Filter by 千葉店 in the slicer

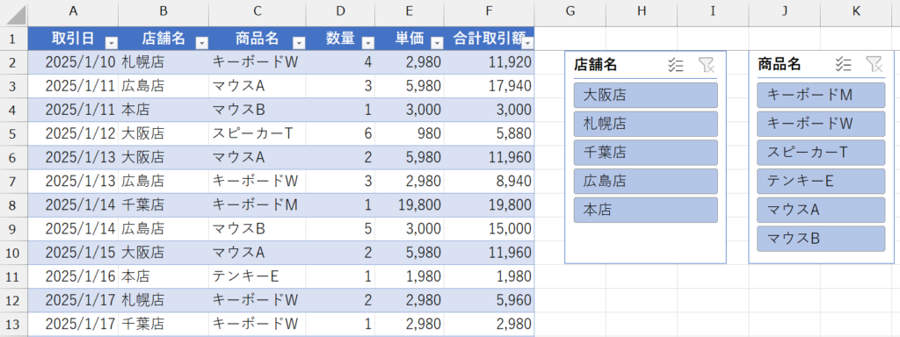(x=646, y=153)
